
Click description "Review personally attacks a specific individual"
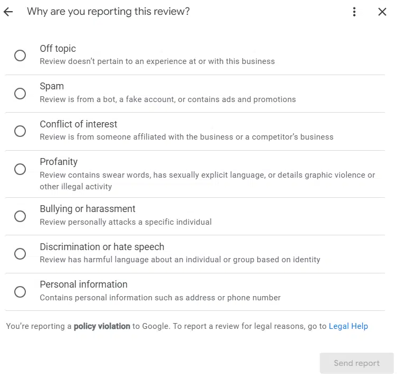(126, 222)
